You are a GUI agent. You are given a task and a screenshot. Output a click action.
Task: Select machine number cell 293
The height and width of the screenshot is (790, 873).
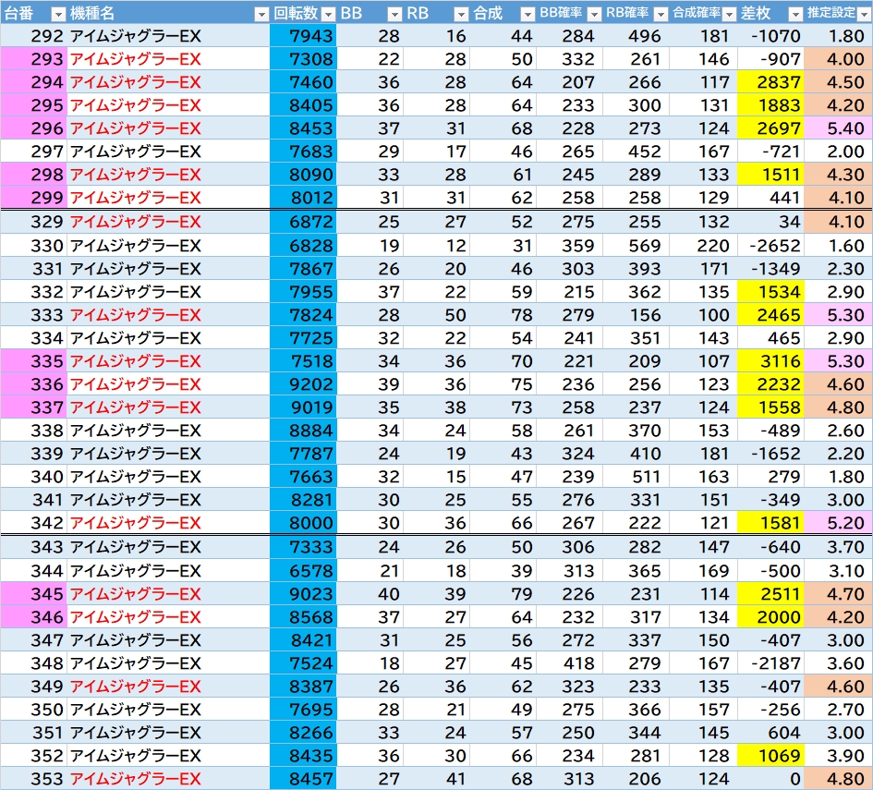coord(34,59)
